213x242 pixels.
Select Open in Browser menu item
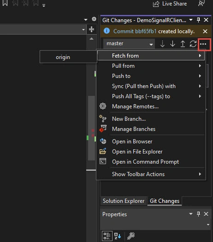[x=151, y=142]
